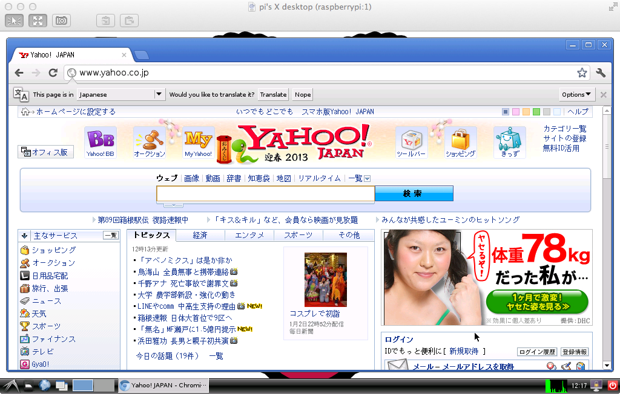Screen dimensions: 620x394
Task: Click the ログイン履歴 button
Action: (x=537, y=352)
